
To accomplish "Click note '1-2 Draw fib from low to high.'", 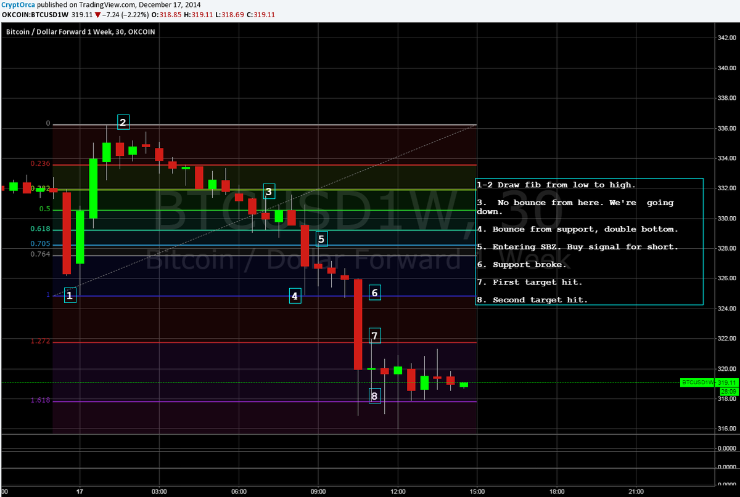I will point(556,185).
